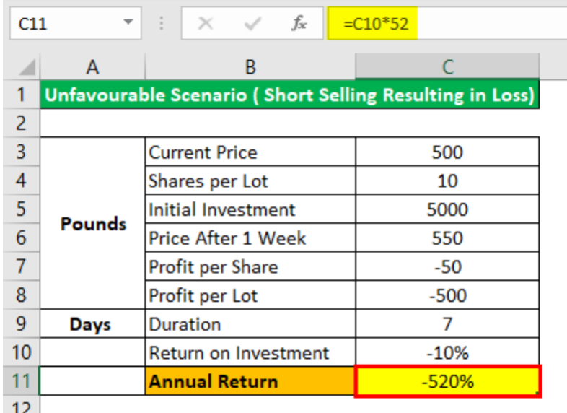Open the Name Box dropdown arrow

coord(128,24)
